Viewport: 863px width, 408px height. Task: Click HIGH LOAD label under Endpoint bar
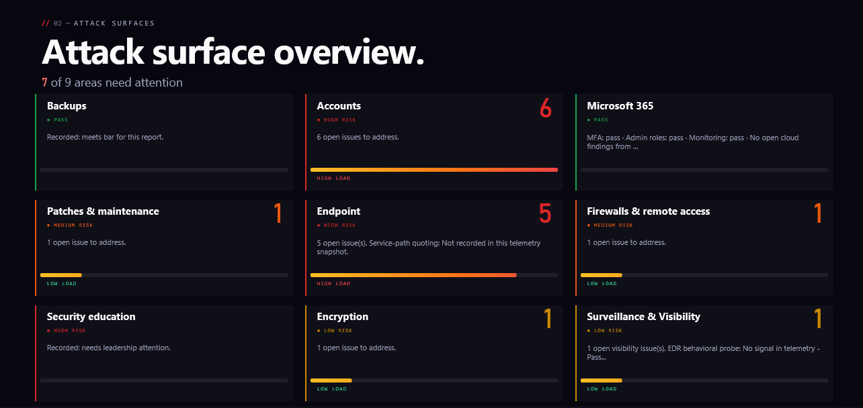point(333,284)
